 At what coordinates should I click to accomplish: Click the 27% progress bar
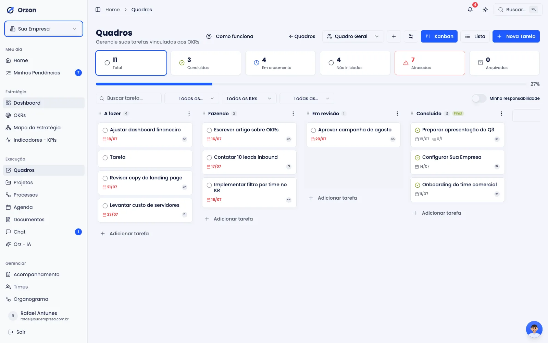point(311,84)
